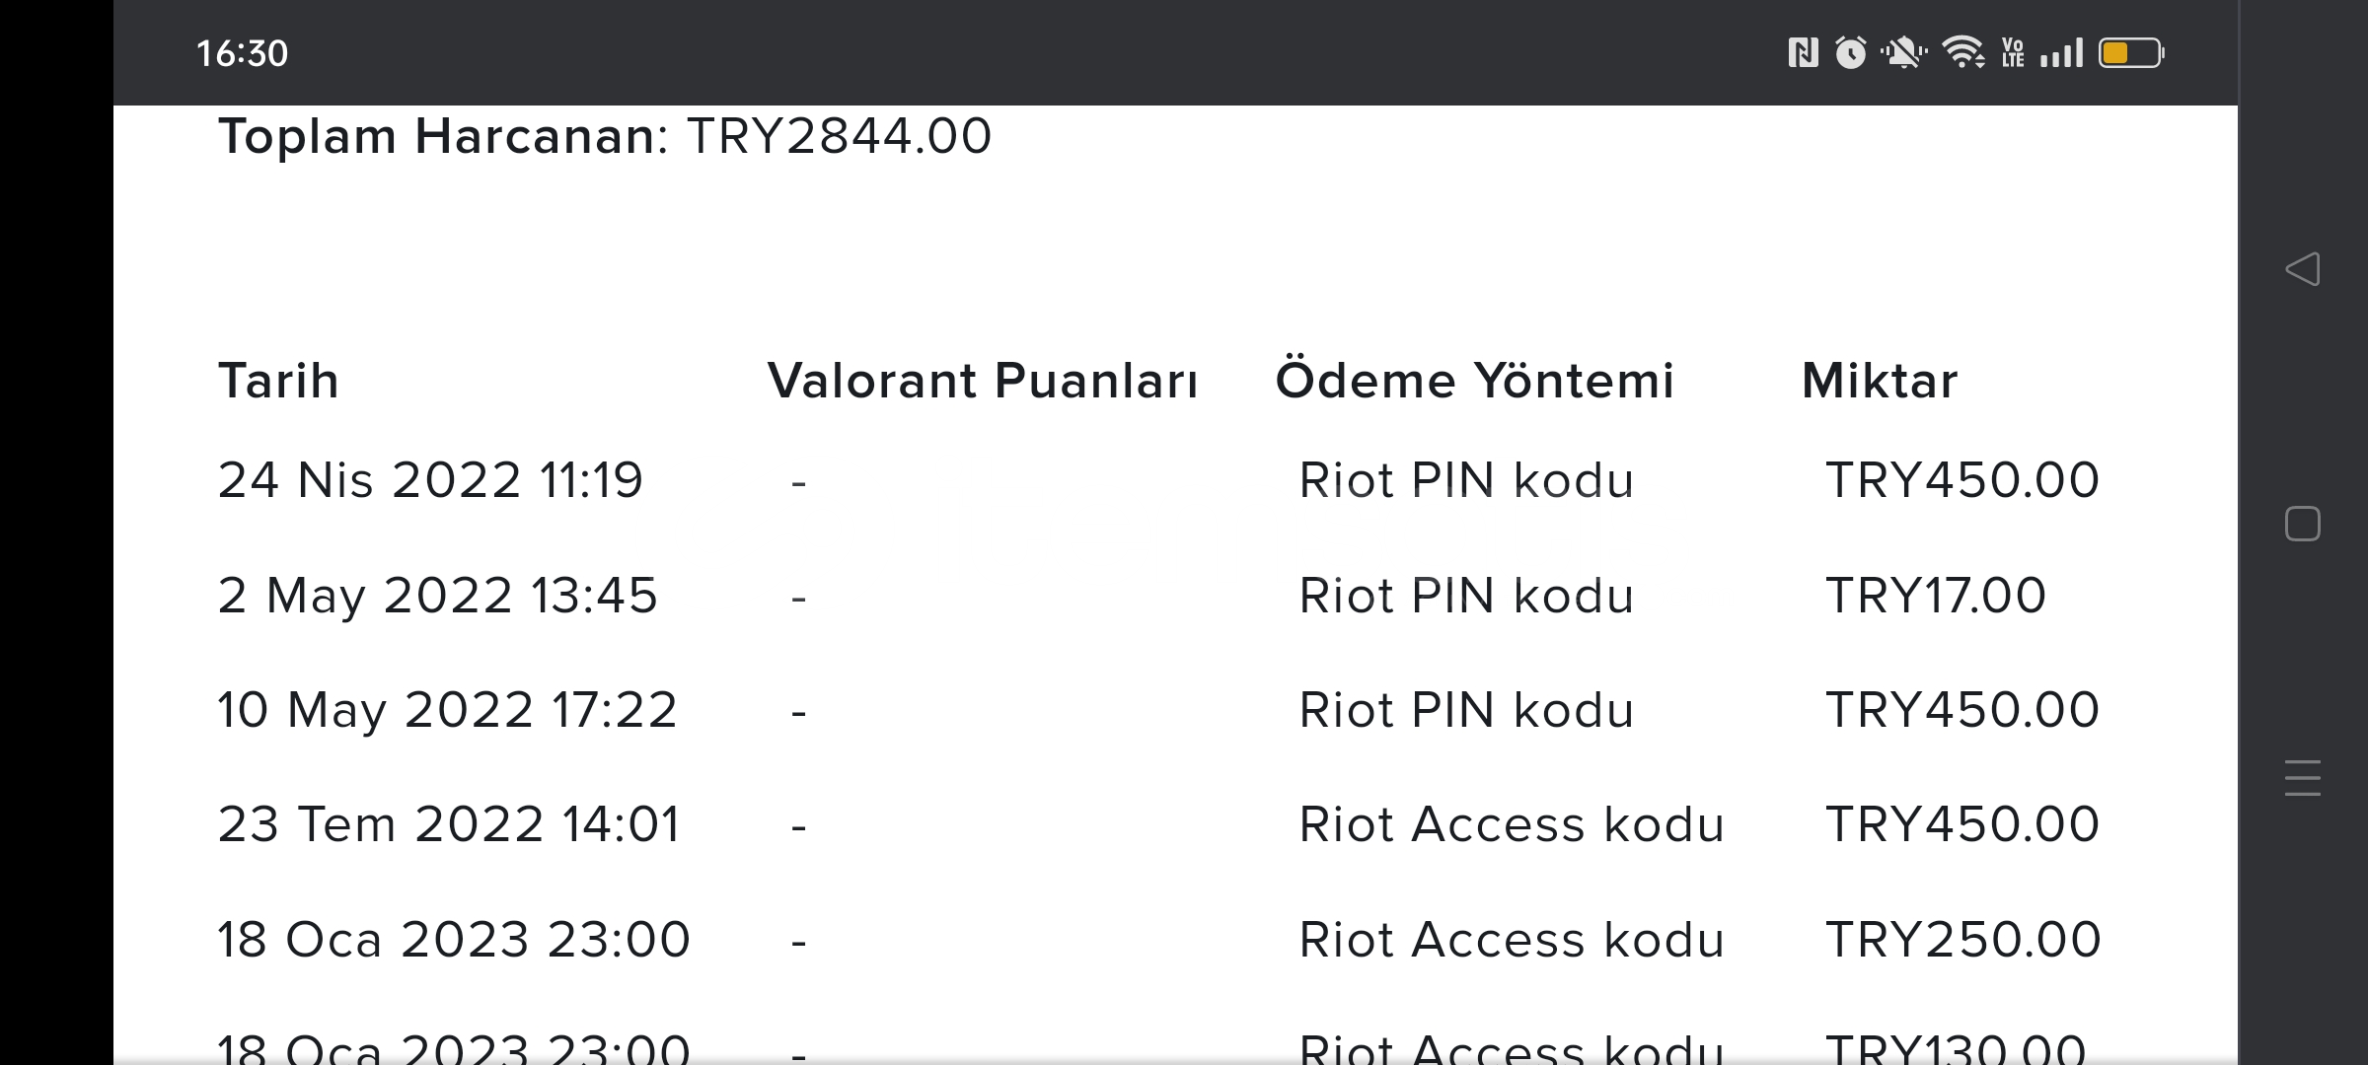Tap the battery level indicator
2368x1065 pixels.
(x=2131, y=52)
